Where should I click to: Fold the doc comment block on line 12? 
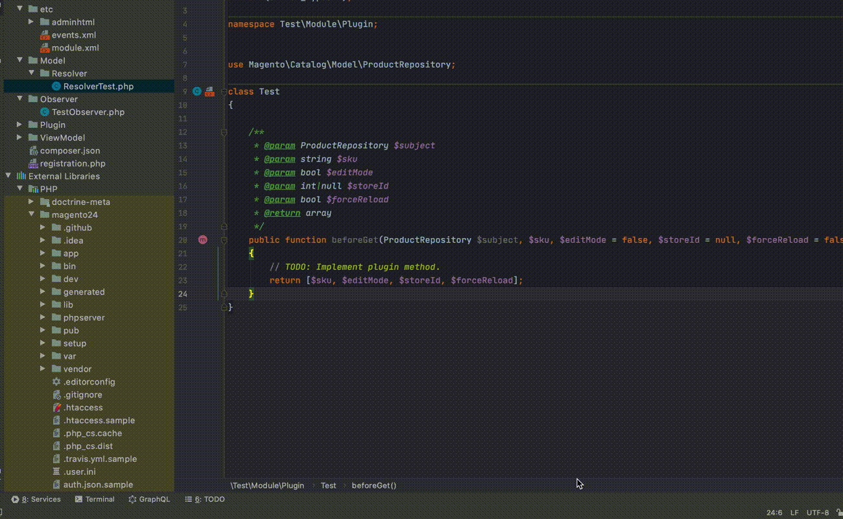tap(224, 132)
